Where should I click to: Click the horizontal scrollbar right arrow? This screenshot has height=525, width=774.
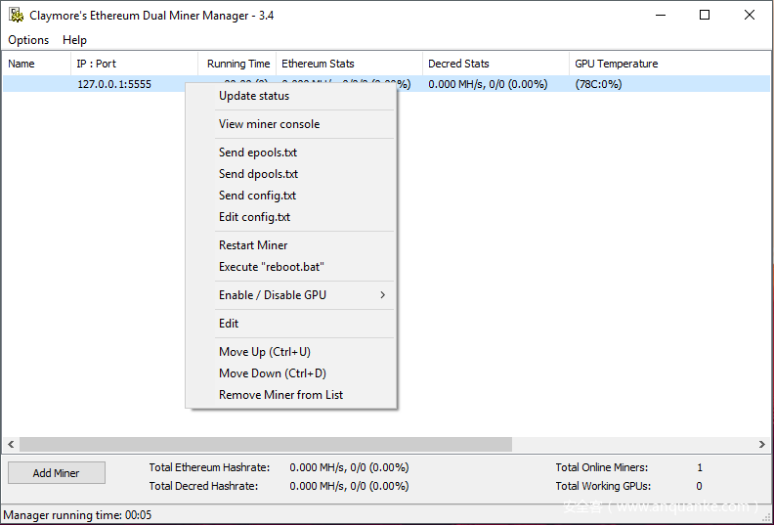click(x=762, y=444)
